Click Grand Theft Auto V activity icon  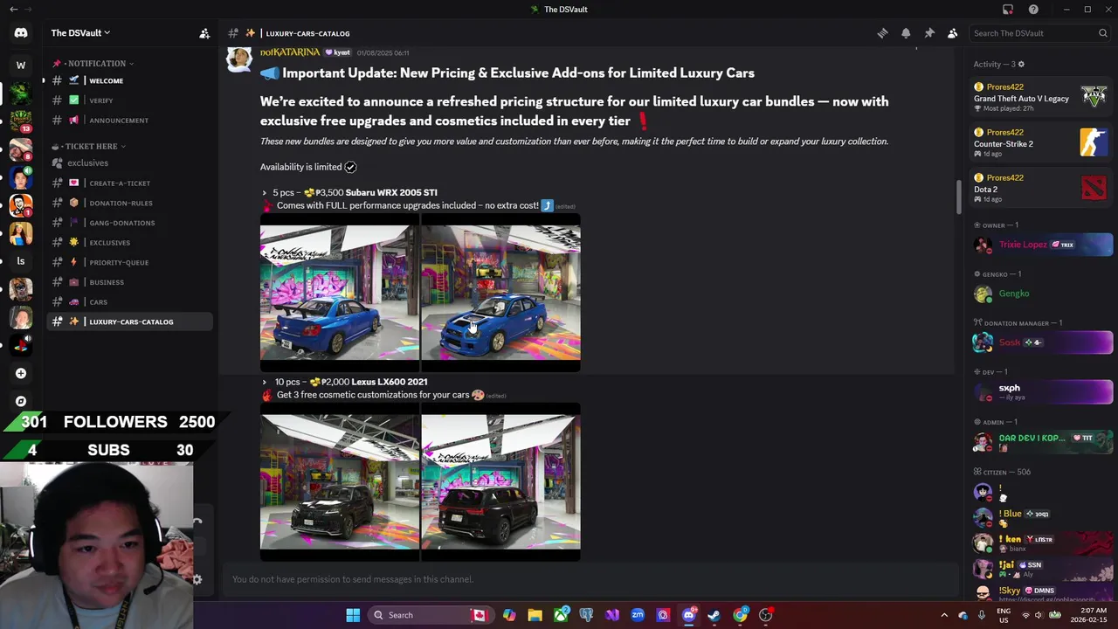(x=1094, y=96)
